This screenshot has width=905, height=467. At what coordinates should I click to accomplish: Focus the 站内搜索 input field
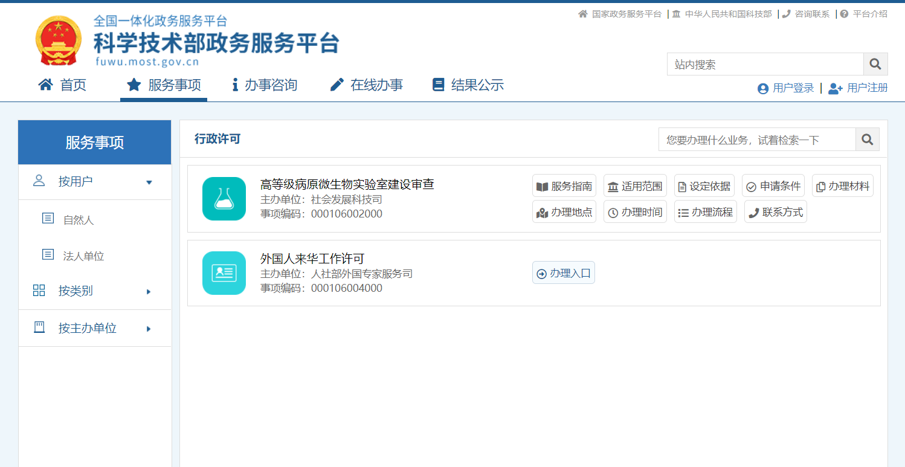[765, 64]
